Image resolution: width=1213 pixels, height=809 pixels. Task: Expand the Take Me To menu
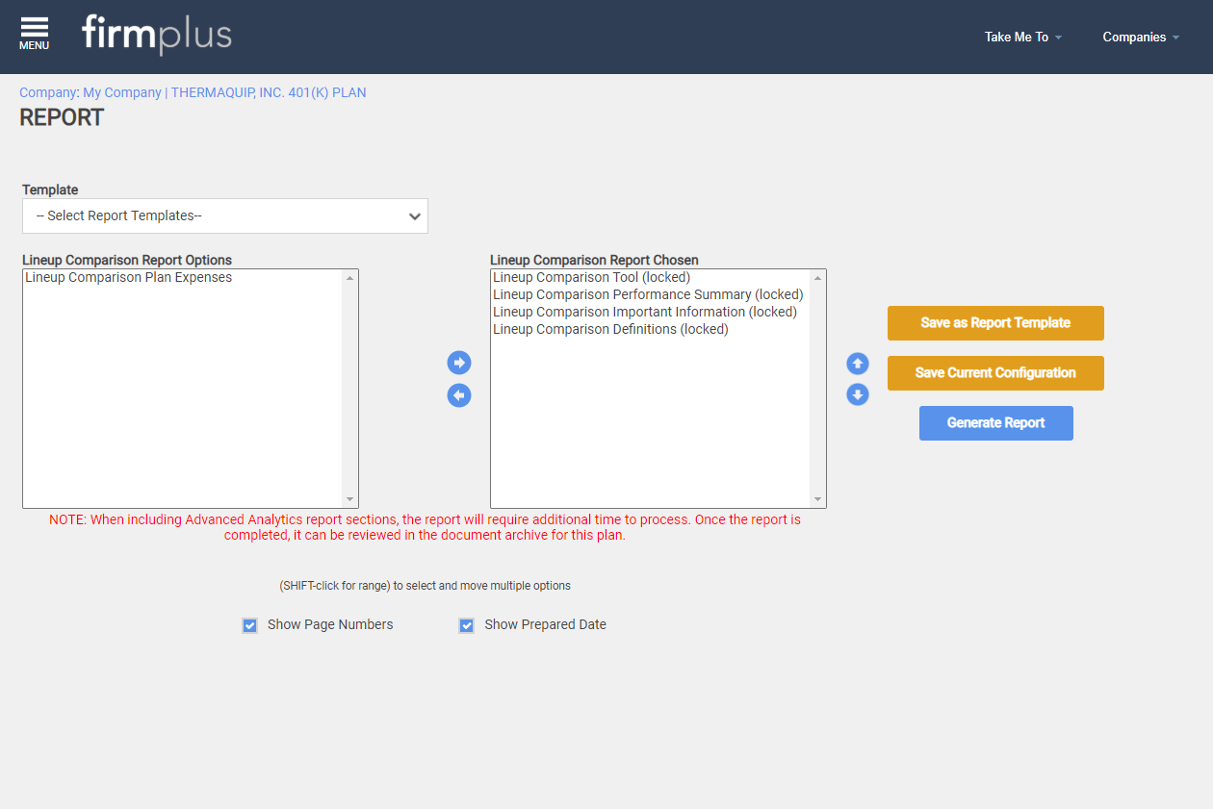click(x=1023, y=37)
